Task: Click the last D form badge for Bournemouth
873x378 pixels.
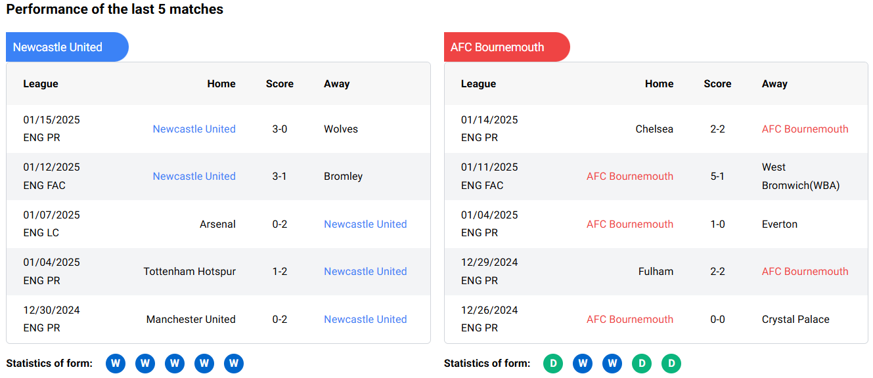Action: [x=671, y=364]
